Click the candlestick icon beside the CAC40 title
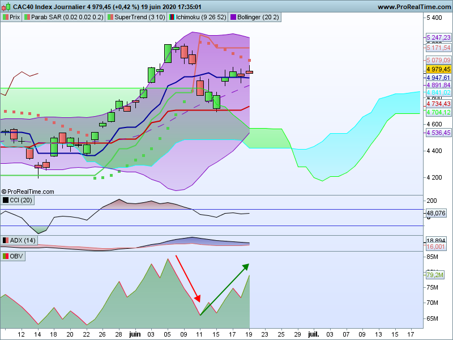Screen dimensions: 453x340 point(6,6)
